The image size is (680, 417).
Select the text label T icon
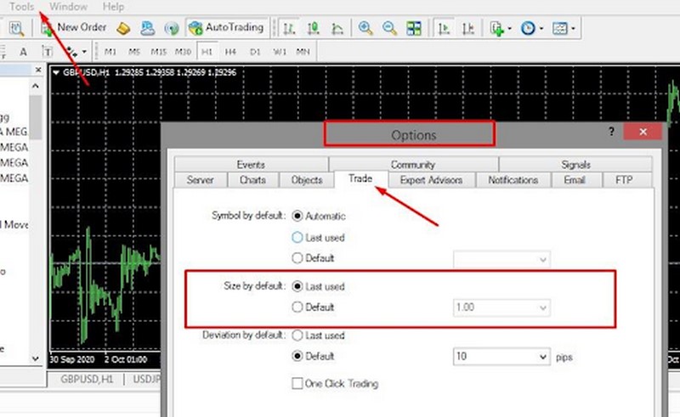47,52
